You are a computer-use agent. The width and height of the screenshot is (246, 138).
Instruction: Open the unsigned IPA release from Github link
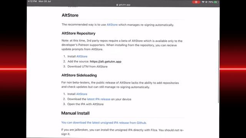(x=104, y=123)
